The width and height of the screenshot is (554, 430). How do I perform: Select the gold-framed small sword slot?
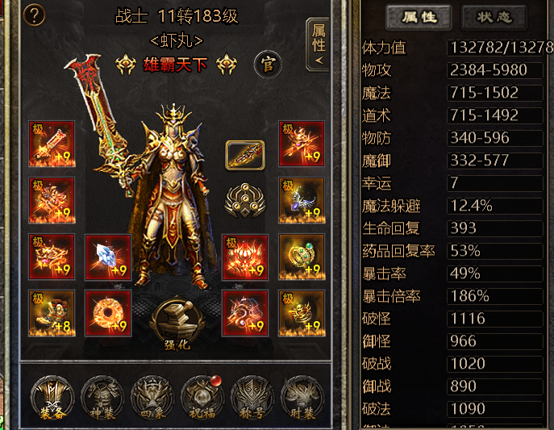point(245,155)
